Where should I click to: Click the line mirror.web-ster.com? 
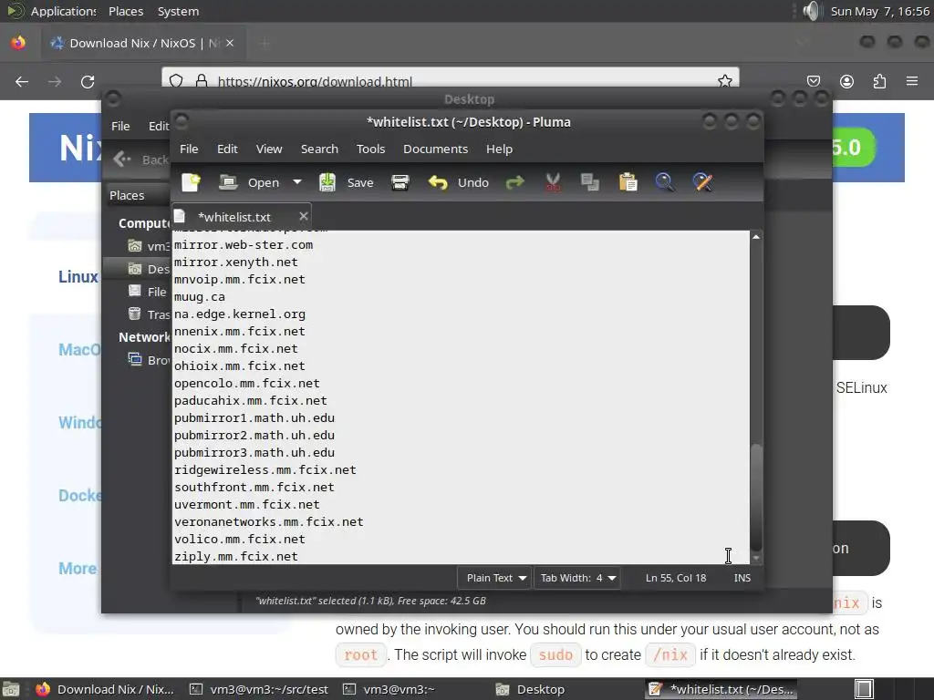tap(243, 244)
